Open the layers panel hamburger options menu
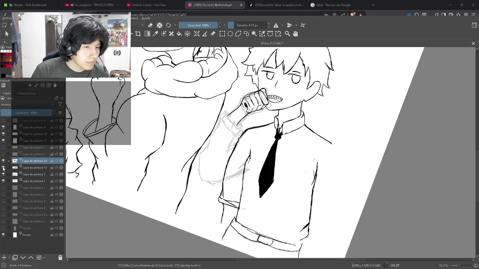 pos(60,112)
